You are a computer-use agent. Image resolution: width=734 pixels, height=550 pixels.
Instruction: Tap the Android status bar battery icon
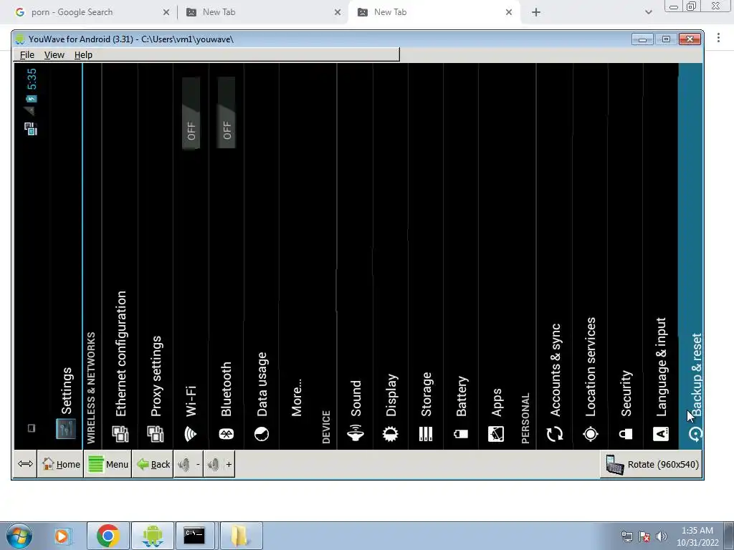pos(31,99)
